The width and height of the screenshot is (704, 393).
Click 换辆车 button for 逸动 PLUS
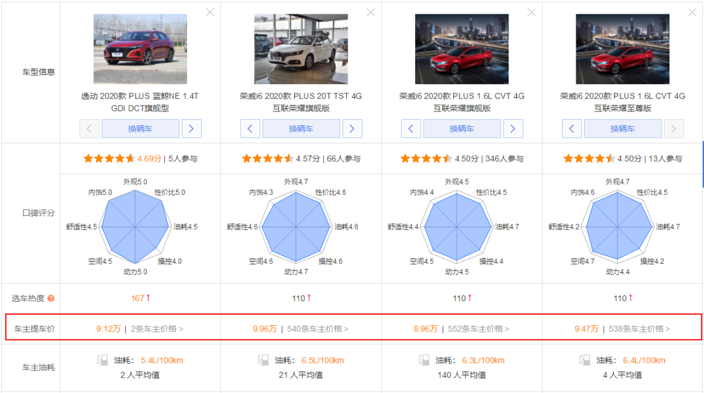[140, 128]
